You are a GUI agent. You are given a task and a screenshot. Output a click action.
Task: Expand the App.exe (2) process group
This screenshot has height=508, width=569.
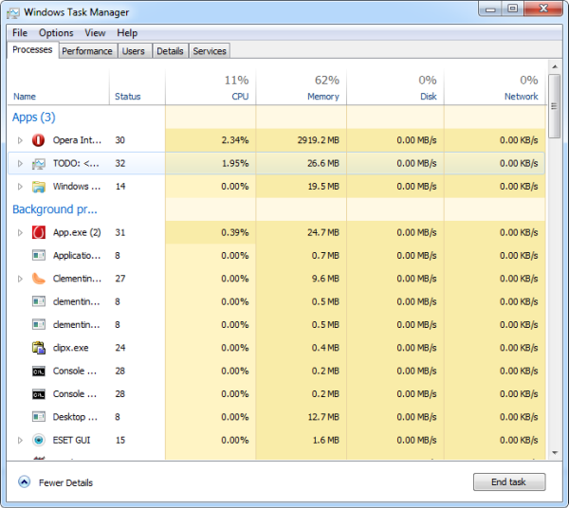pos(20,232)
